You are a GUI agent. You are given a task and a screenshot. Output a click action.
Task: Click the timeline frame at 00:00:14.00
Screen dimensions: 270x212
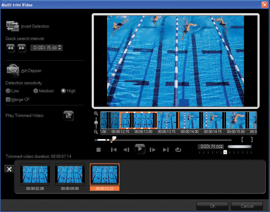point(189,120)
